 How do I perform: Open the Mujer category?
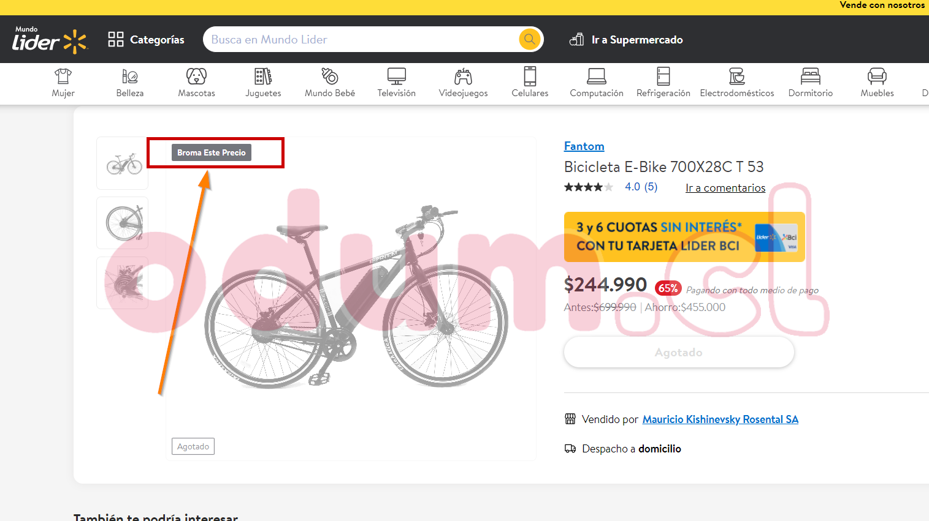pyautogui.click(x=63, y=83)
